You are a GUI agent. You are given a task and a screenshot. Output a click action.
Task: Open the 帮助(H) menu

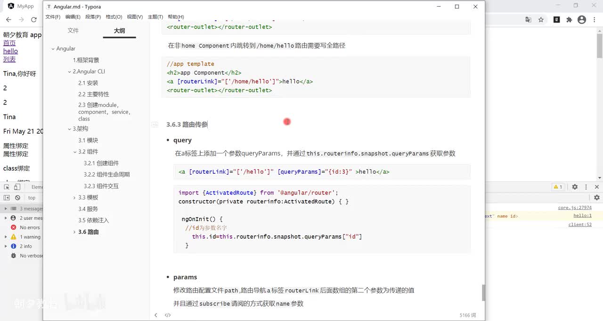pos(176,16)
